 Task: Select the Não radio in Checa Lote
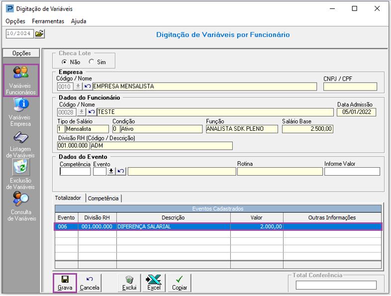tap(64, 62)
